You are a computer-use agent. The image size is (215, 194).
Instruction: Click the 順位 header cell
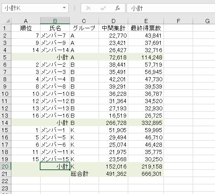coord(26,28)
